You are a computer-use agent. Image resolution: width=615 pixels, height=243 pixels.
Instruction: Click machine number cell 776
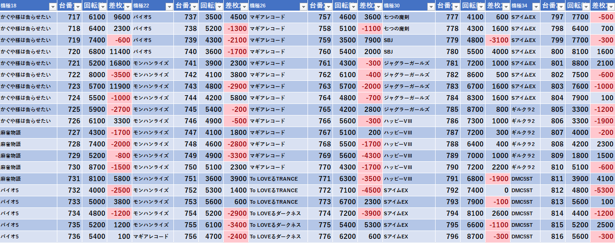coord(321,237)
